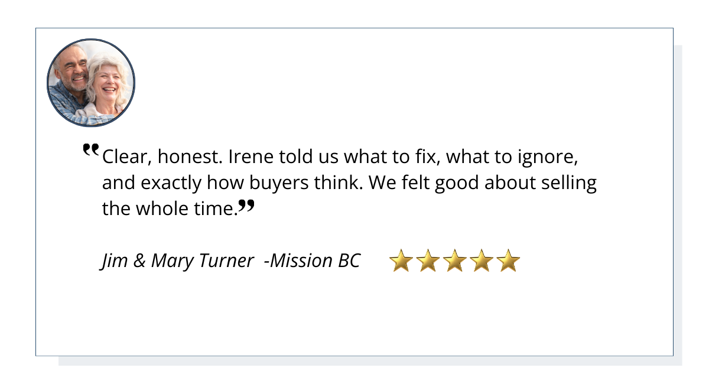
Task: Click the first gold rating star
Action: pyautogui.click(x=401, y=261)
